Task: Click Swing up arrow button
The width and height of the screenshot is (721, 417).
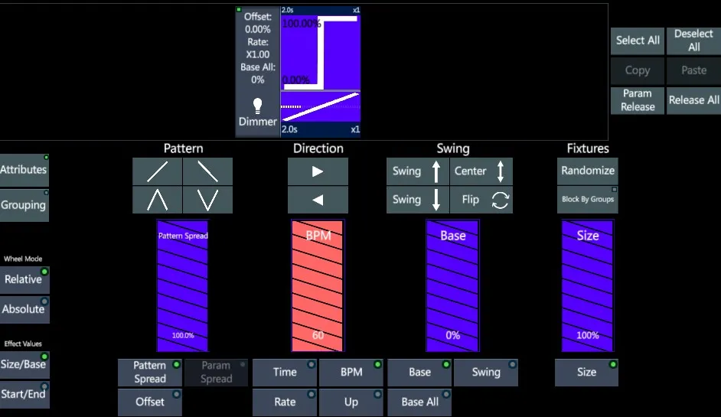Action: [x=417, y=171]
